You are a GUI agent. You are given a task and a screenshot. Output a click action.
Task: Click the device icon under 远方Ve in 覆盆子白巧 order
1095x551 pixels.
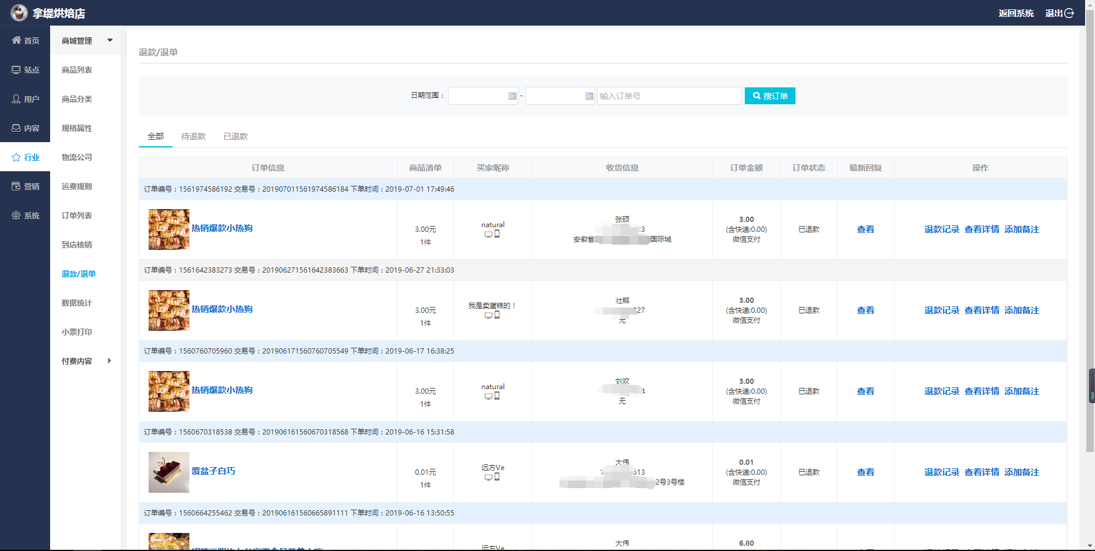(492, 477)
